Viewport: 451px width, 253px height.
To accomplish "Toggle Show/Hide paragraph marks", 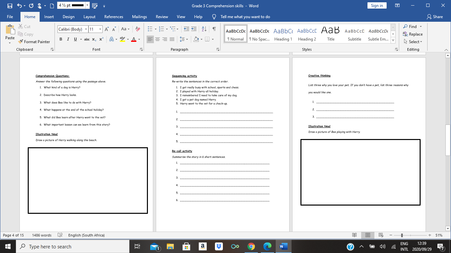I will [x=214, y=29].
